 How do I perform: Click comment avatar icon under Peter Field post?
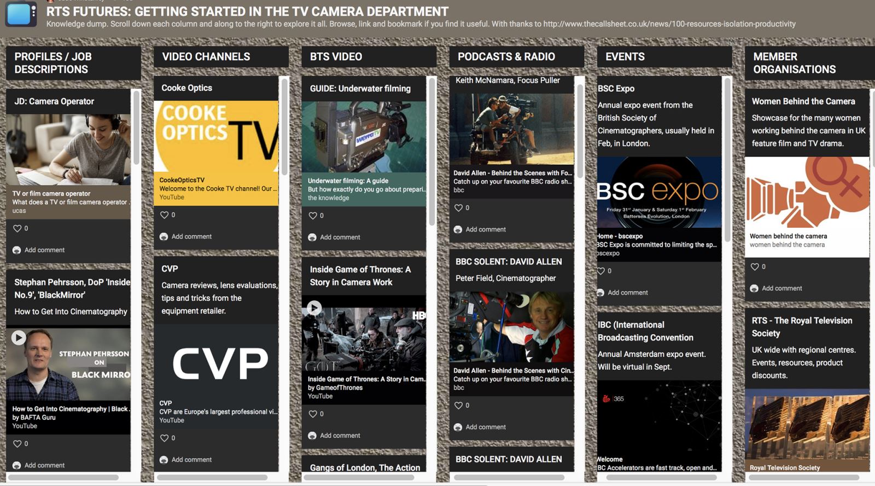[458, 427]
